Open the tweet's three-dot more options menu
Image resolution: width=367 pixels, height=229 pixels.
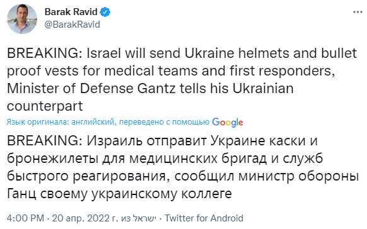coord(358,12)
